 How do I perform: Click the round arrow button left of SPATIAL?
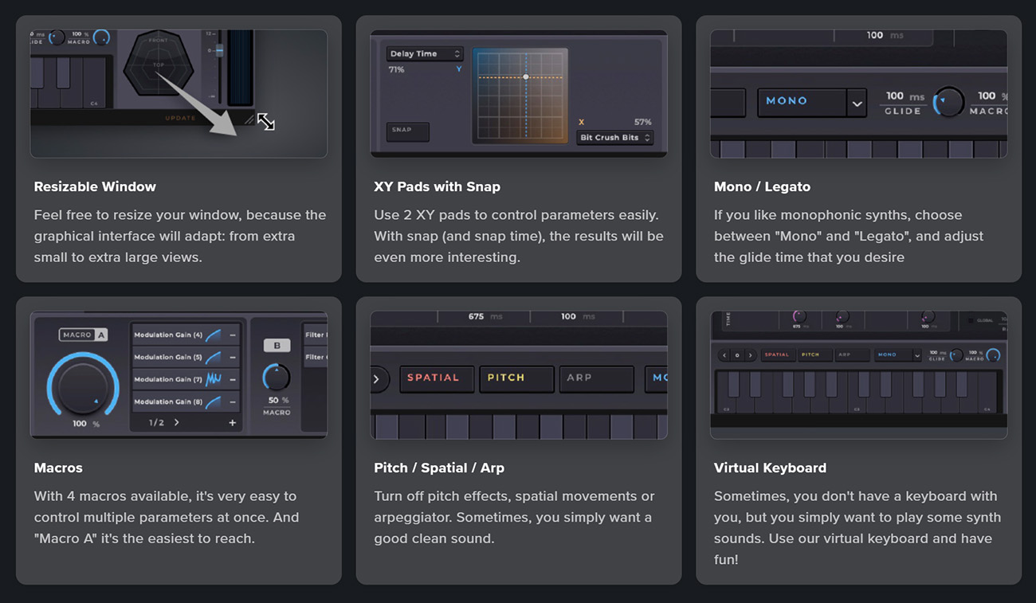[378, 379]
